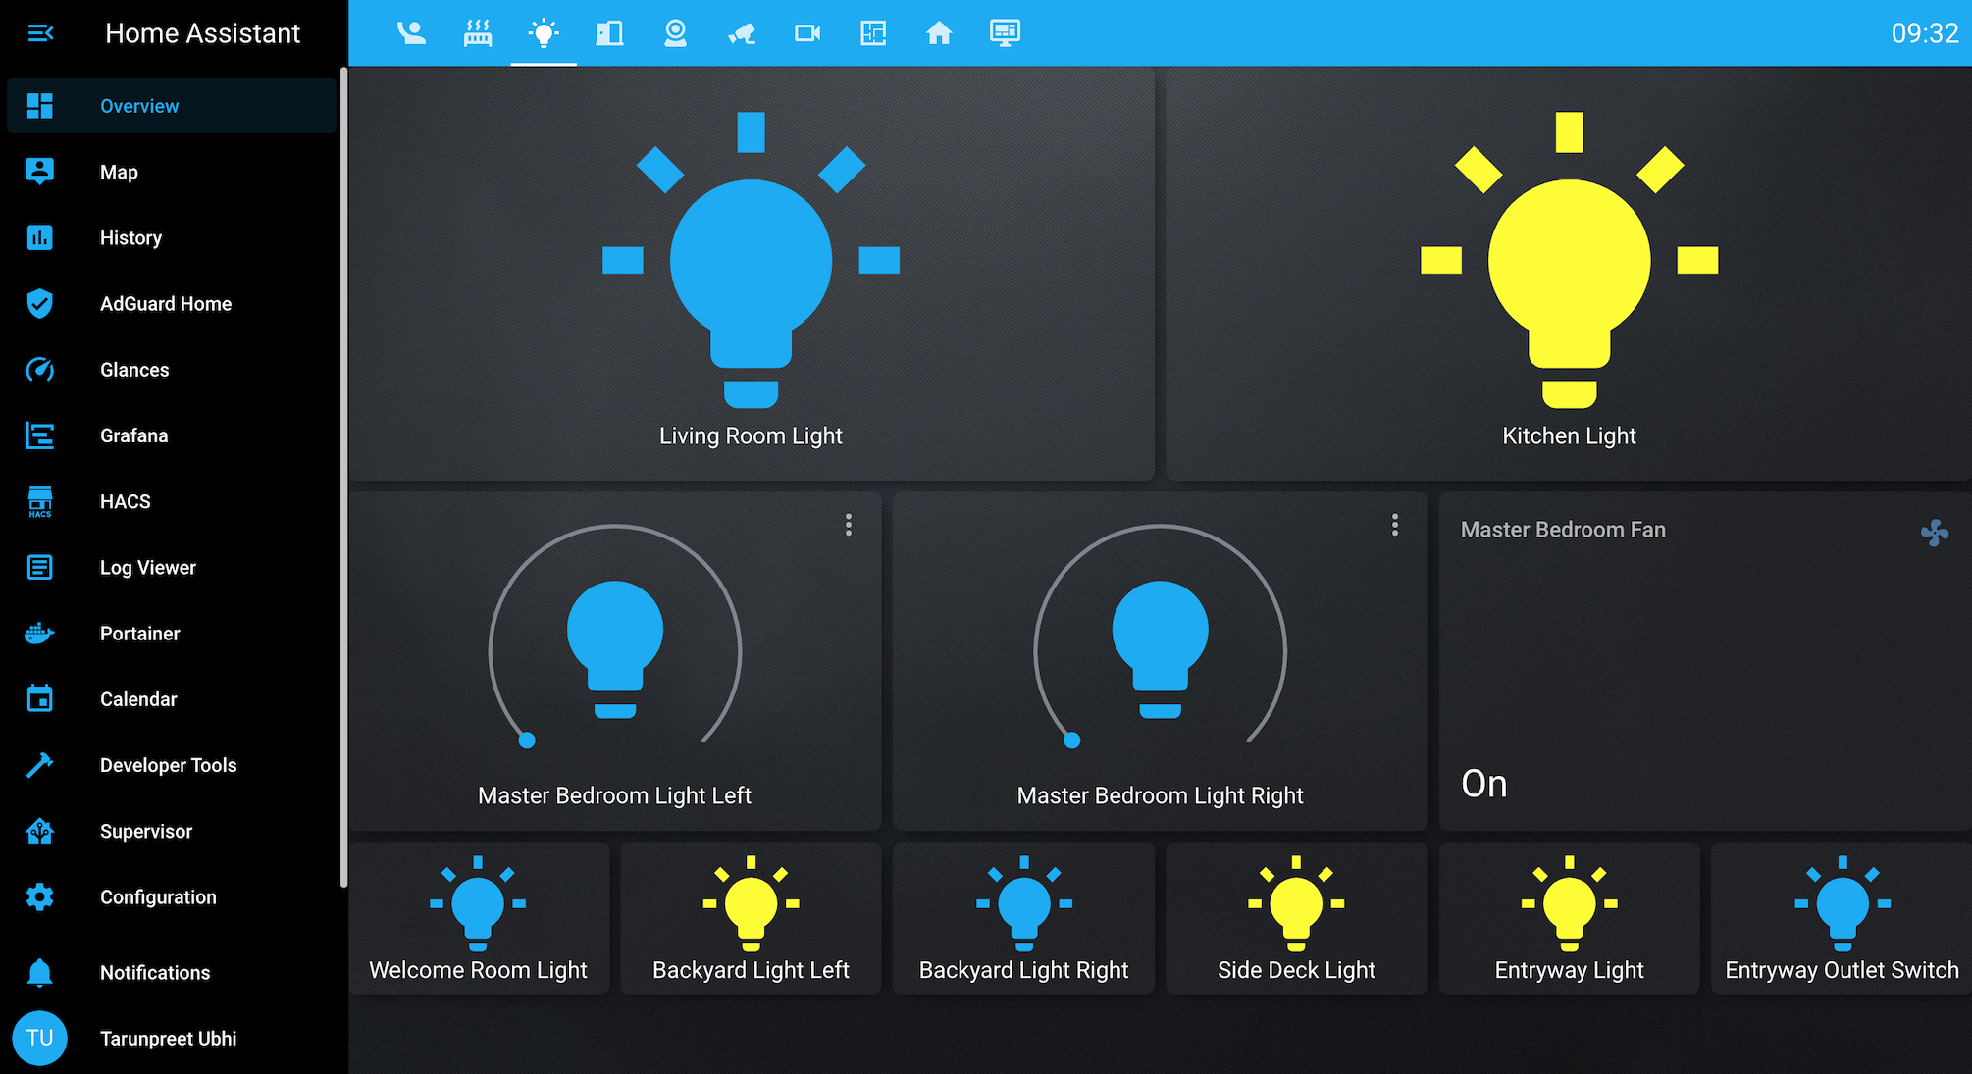Click the sidebar scrollbar
The image size is (1972, 1074).
point(343,476)
